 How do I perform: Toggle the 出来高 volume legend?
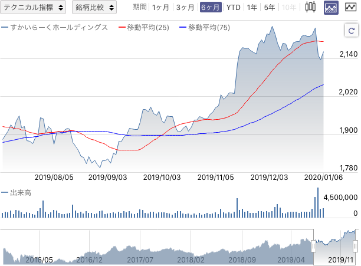pos(16,193)
